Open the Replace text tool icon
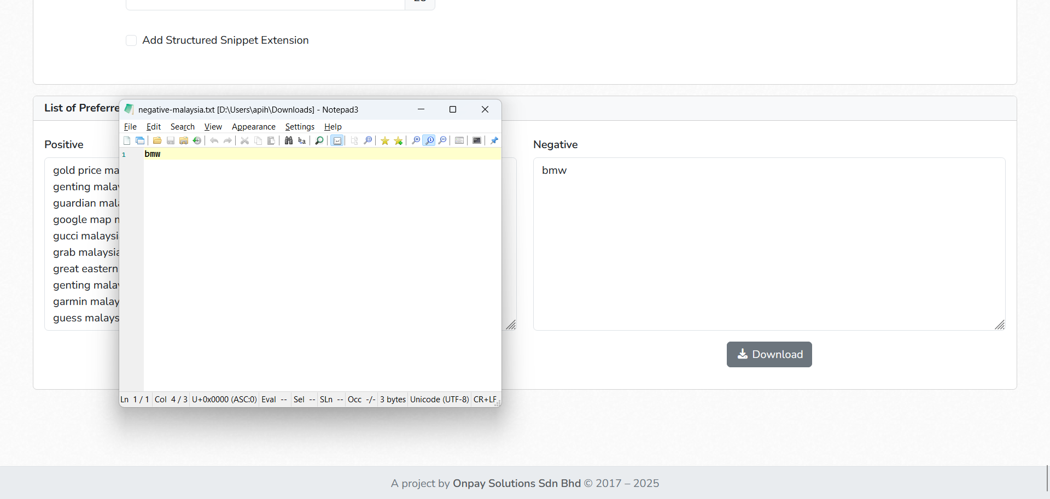The image size is (1050, 499). pyautogui.click(x=302, y=141)
